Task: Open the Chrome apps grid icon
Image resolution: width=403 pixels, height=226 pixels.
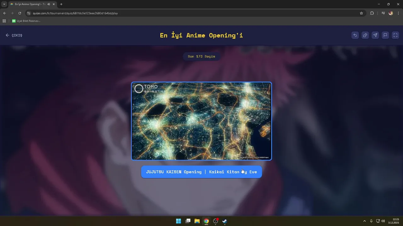Action: [4, 21]
